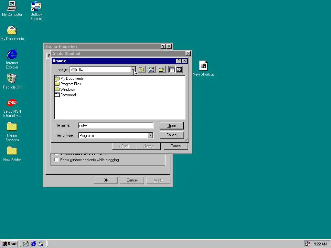Select My Documents folder in file list
331x248 pixels.
(69, 78)
